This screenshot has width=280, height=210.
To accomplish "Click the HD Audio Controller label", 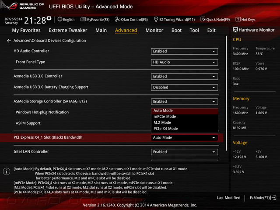I will pos(31,51).
